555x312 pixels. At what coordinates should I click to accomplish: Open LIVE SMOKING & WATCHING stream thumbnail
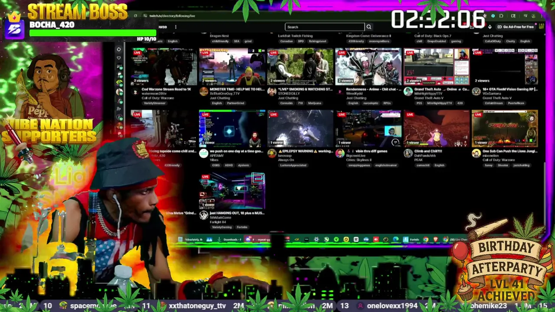pos(300,66)
